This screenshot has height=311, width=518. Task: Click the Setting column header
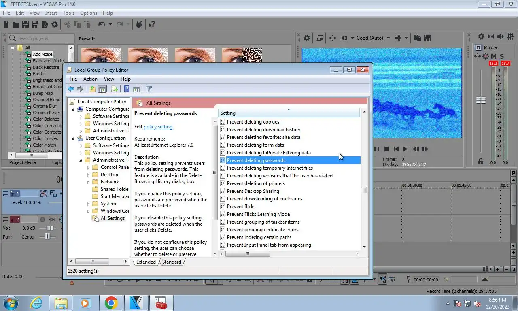click(x=289, y=113)
